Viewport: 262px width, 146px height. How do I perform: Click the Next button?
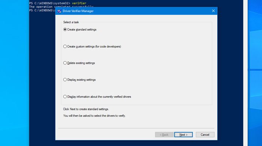(183, 135)
